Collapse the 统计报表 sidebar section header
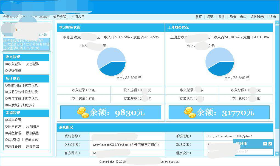 point(26,78)
